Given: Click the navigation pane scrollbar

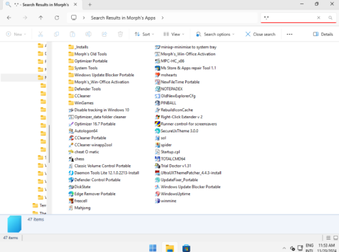Looking at the screenshot, I should tap(49, 143).
